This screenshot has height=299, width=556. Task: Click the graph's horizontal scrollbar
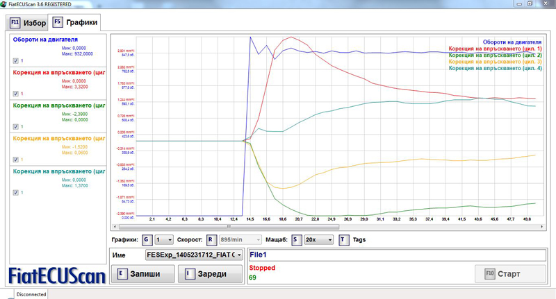point(327,226)
